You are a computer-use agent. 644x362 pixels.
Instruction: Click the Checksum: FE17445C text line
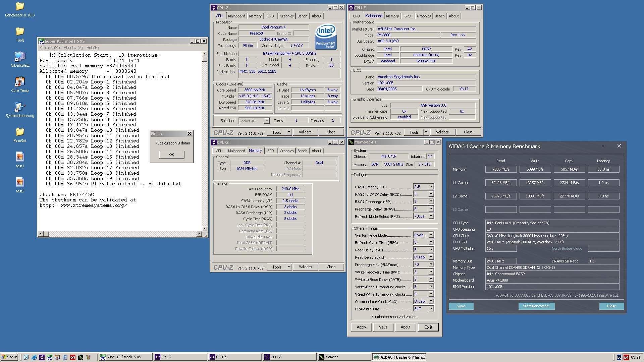(67, 194)
